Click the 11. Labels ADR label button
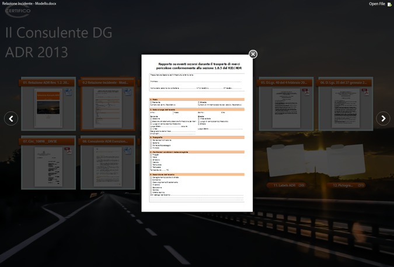 coord(290,185)
